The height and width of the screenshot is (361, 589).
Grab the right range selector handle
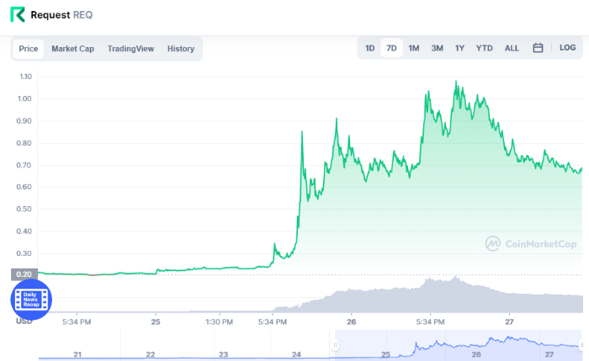pos(582,345)
